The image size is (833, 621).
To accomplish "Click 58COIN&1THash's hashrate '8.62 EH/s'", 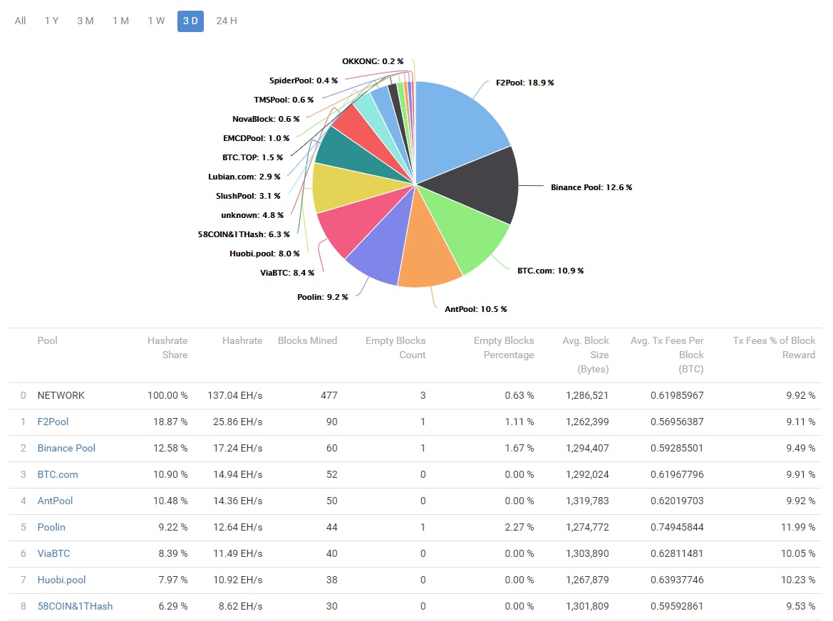I will point(240,607).
